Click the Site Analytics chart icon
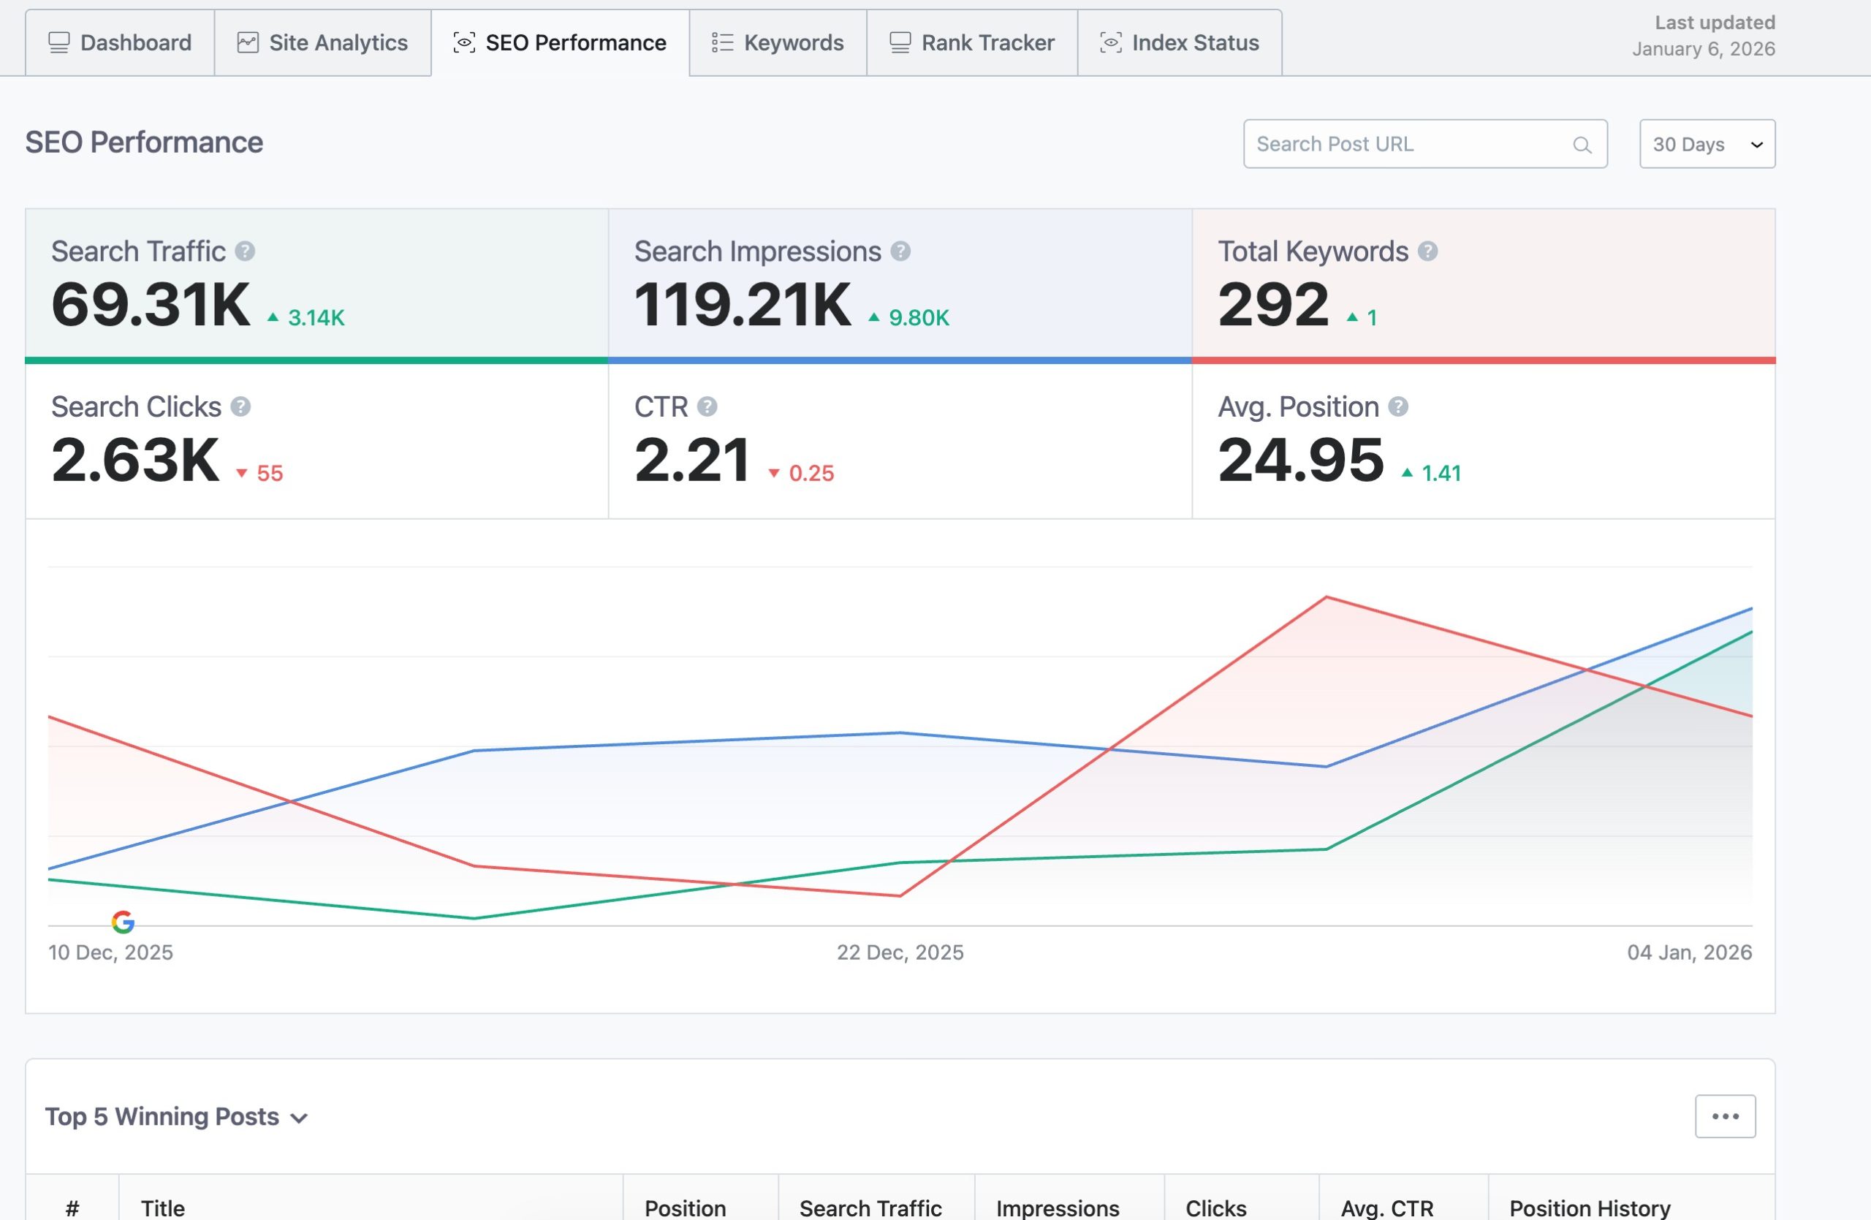Screen dimensions: 1871x1220 pos(248,42)
